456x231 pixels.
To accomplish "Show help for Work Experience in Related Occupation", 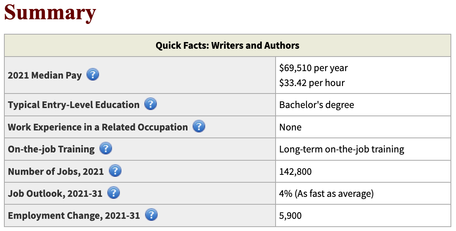I will (199, 126).
